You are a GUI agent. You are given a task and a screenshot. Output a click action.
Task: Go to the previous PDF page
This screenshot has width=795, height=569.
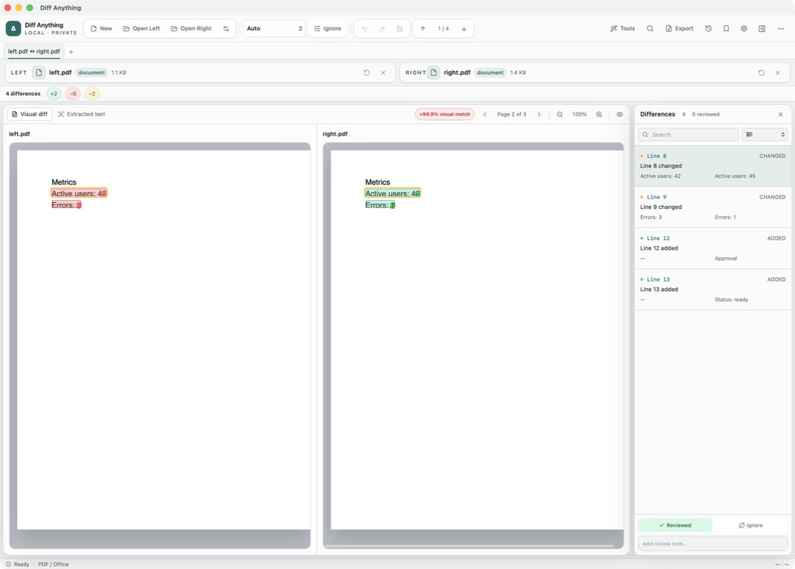485,114
